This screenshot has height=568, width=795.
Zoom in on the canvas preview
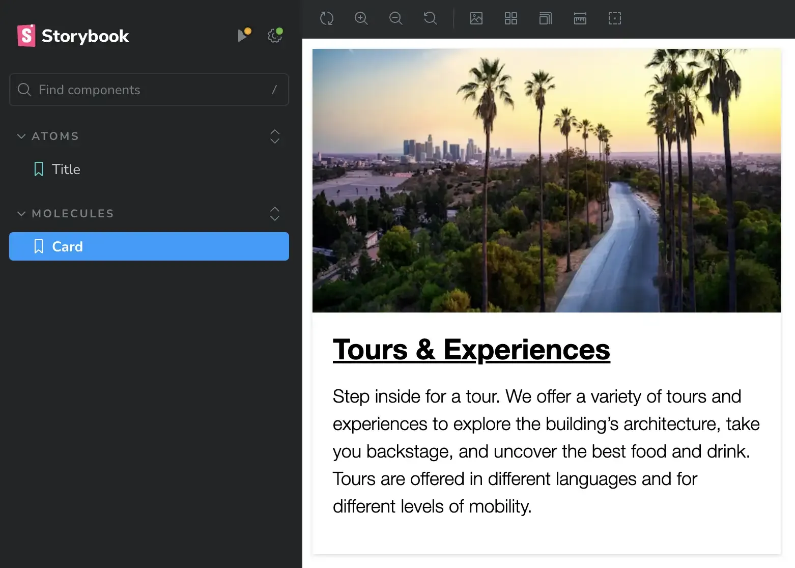pos(361,19)
